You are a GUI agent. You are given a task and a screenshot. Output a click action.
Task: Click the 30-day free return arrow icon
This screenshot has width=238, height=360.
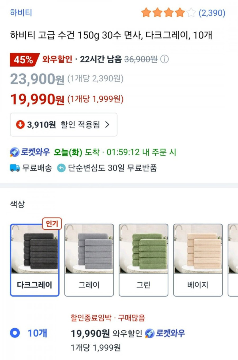[x=61, y=168]
